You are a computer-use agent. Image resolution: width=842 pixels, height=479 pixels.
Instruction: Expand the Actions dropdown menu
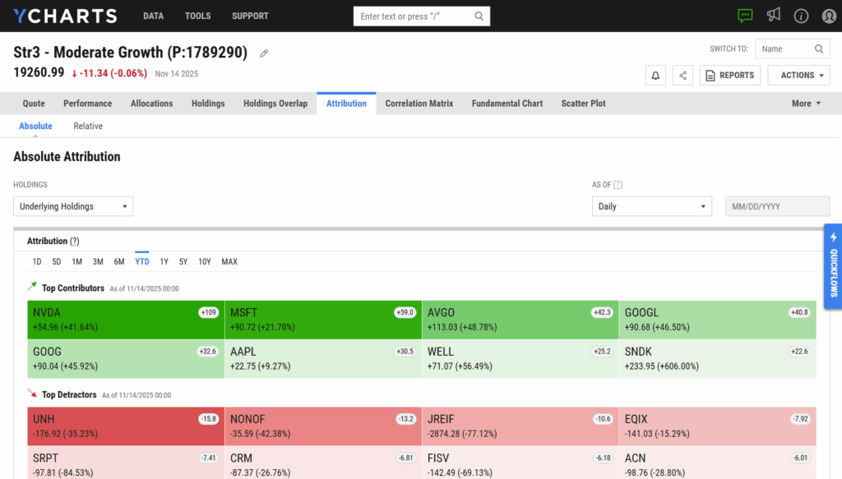coord(798,76)
